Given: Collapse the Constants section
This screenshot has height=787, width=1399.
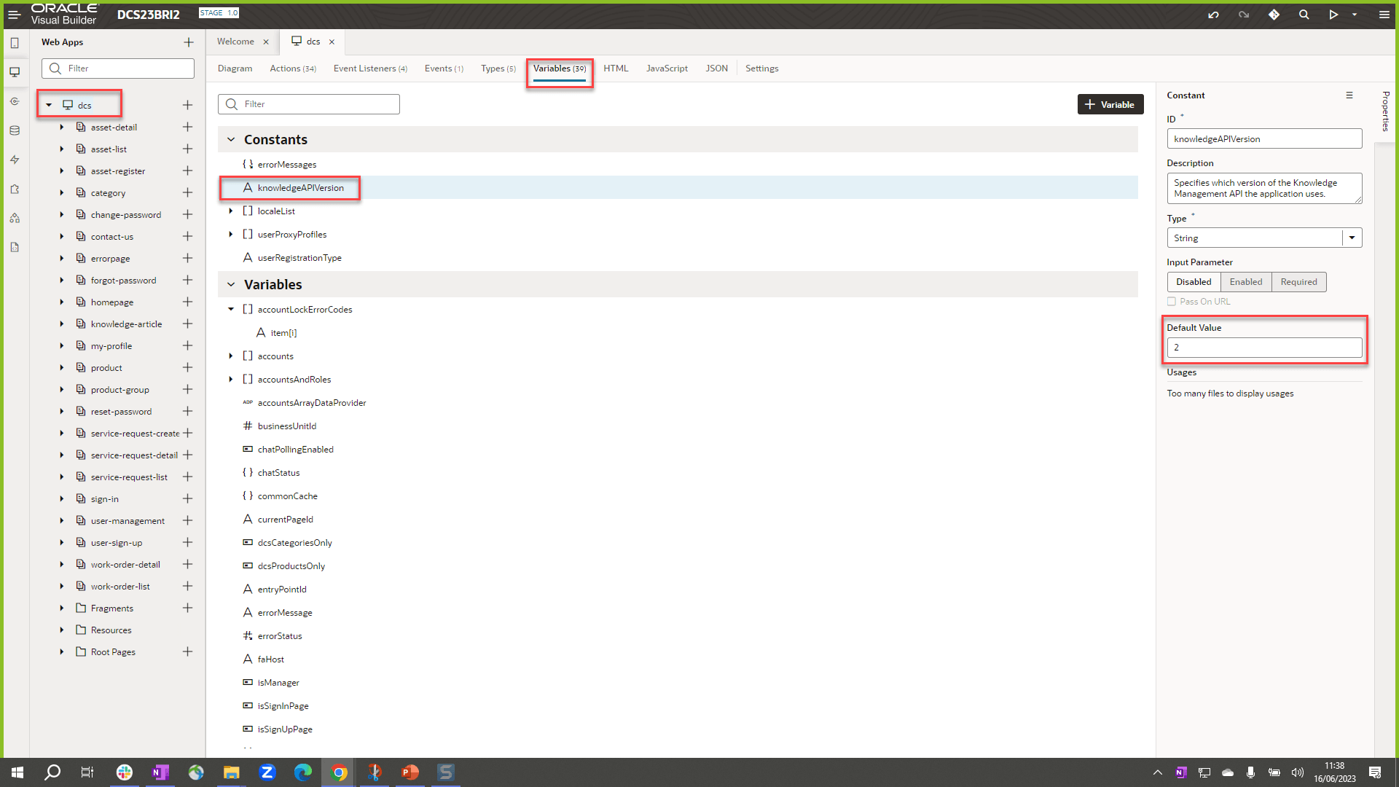Looking at the screenshot, I should [231, 139].
